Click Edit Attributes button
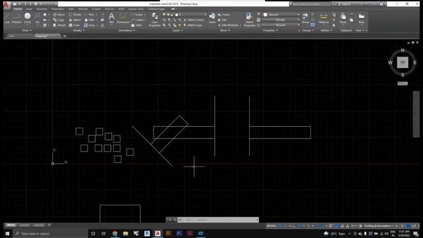 (228, 25)
